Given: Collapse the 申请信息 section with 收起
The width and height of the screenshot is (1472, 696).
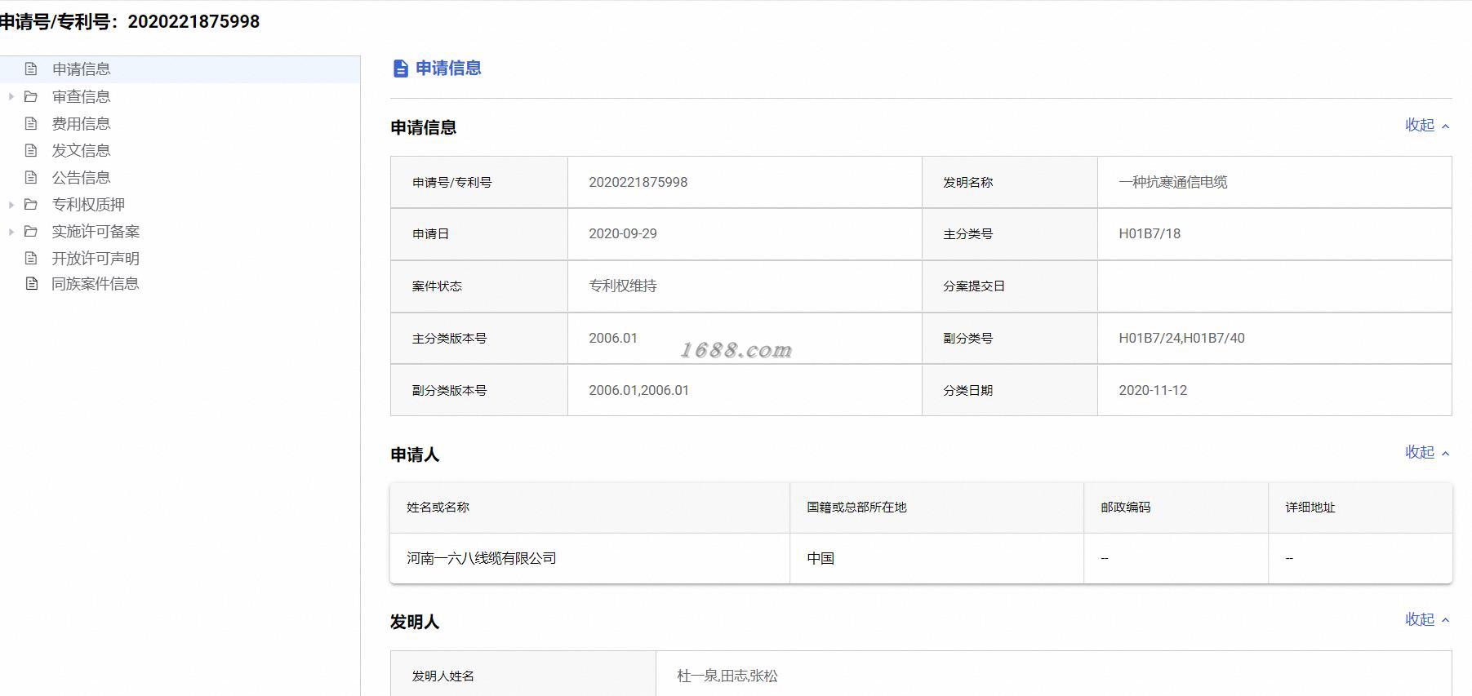Looking at the screenshot, I should pyautogui.click(x=1427, y=125).
